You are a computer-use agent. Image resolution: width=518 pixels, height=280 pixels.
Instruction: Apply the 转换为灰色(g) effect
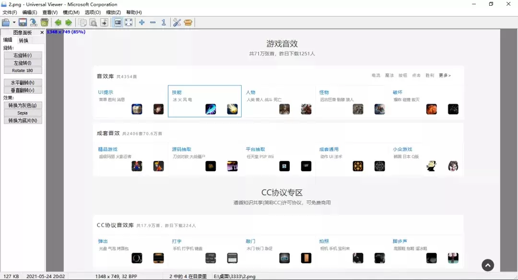coord(23,105)
